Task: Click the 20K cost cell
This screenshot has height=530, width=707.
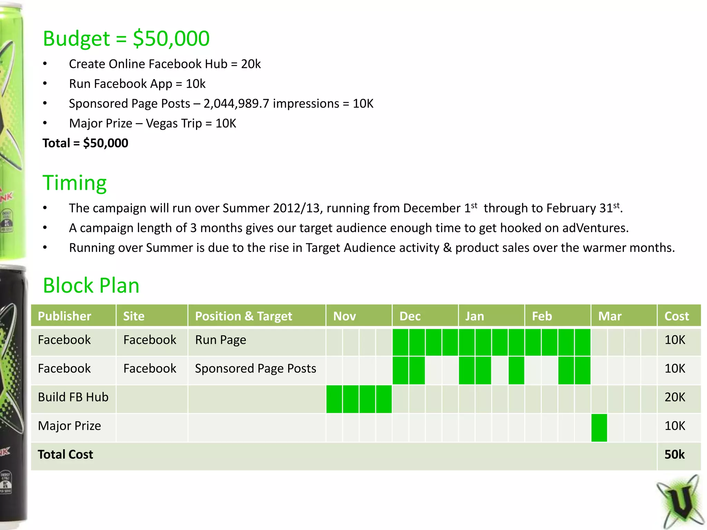Action: coord(675,397)
